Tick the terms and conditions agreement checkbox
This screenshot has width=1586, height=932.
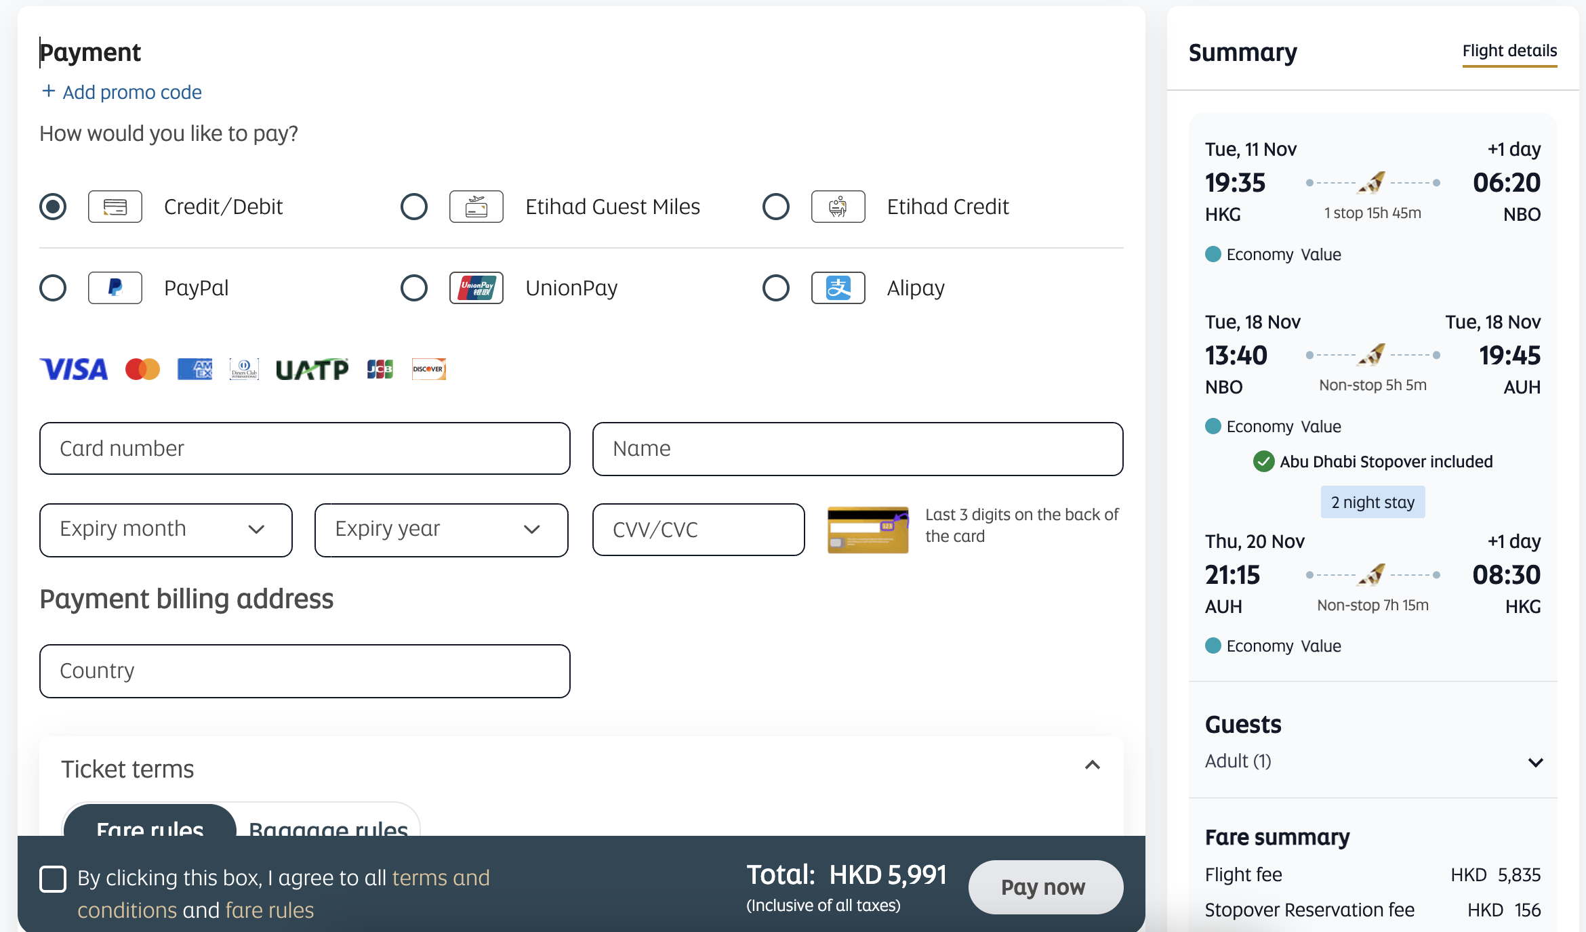[x=53, y=878]
